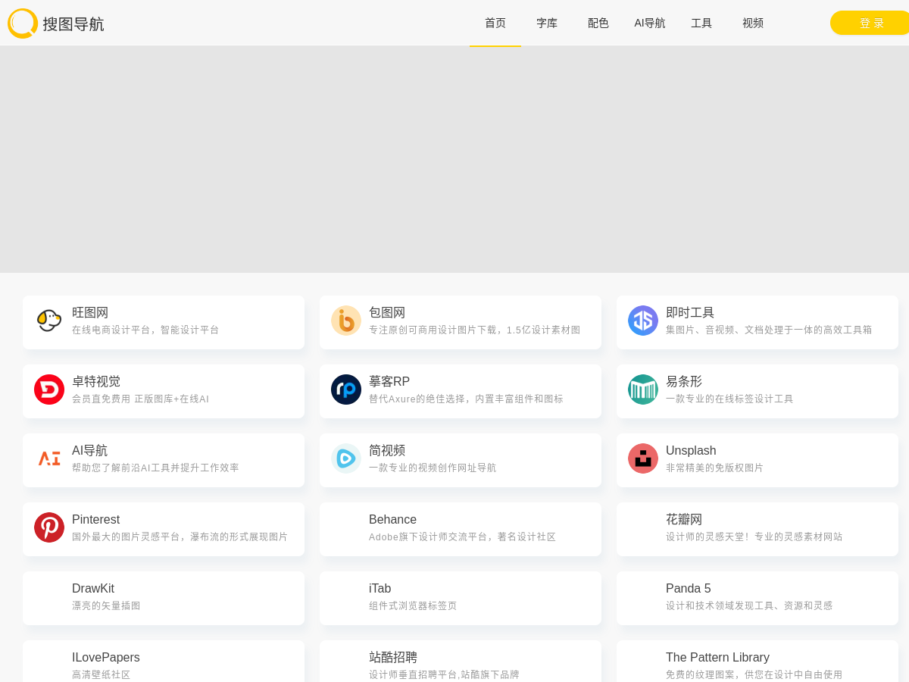The height and width of the screenshot is (682, 909).
Task: Click the AI导航 orange AI icon
Action: click(49, 458)
